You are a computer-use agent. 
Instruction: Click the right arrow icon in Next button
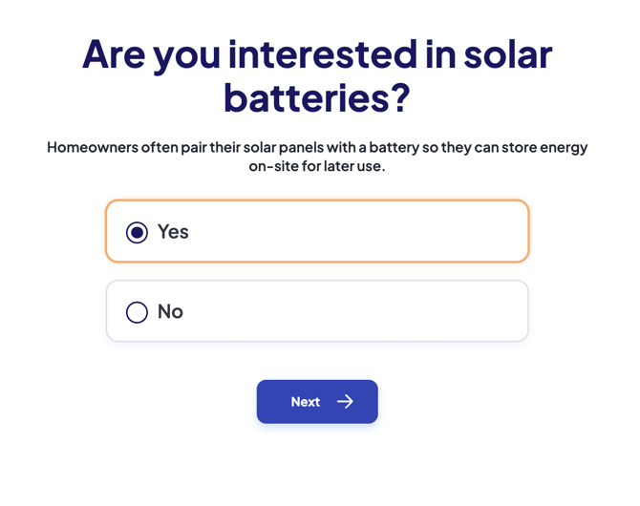tap(345, 402)
